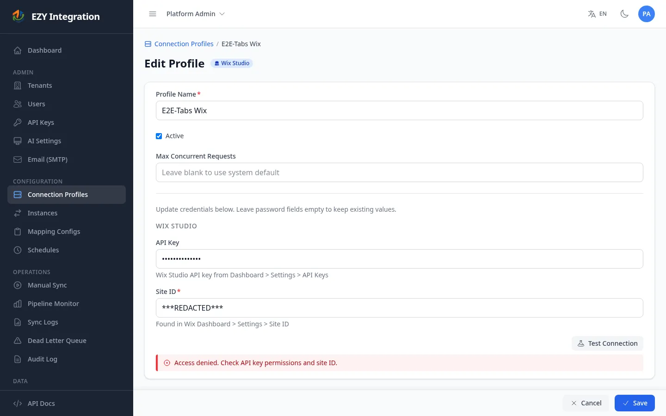Open Dashboard via its home icon
The width and height of the screenshot is (666, 416).
coord(18,50)
